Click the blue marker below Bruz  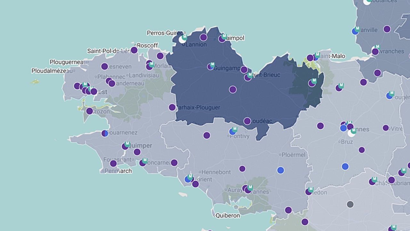(x=345, y=166)
